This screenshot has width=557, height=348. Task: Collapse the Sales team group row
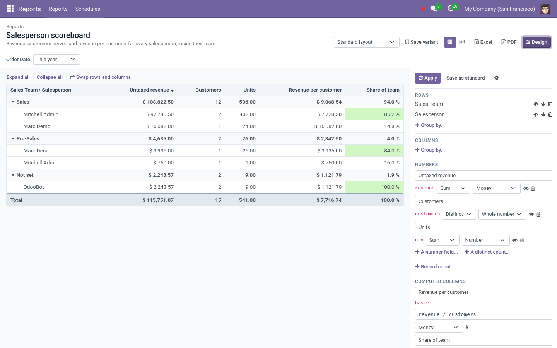[13, 102]
